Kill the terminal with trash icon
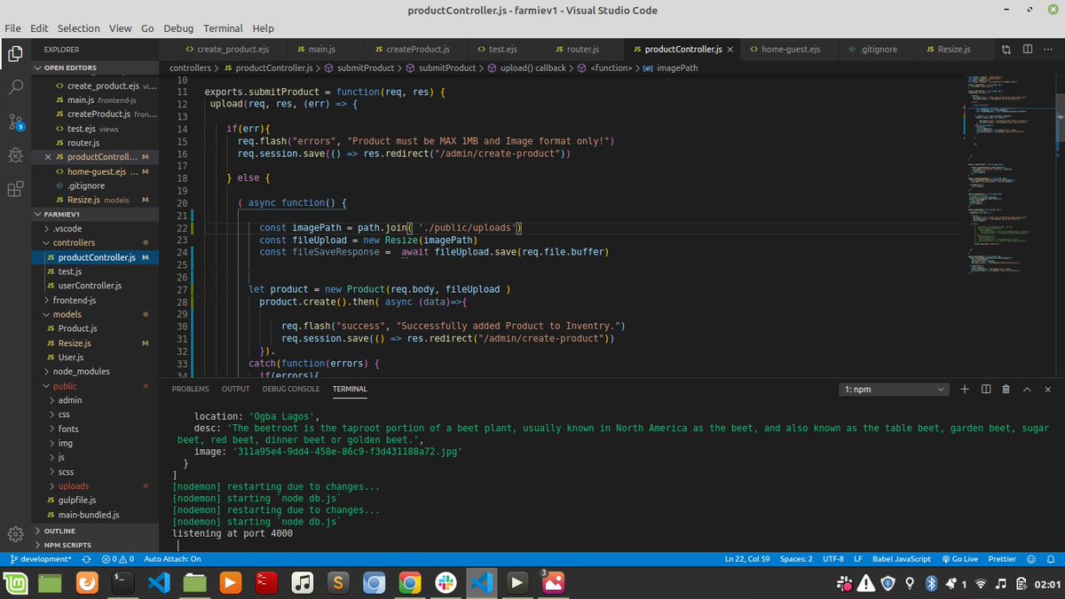Screen dimensions: 1065x599 pos(1006,389)
